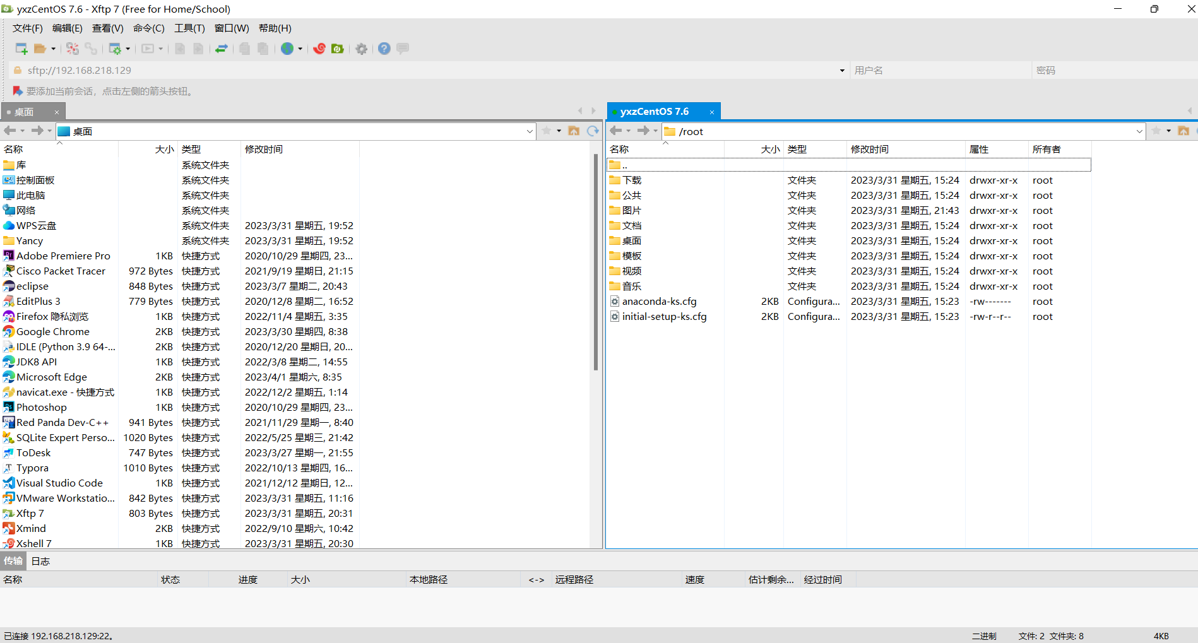Sort remote files by 所有者 column

pos(1060,149)
